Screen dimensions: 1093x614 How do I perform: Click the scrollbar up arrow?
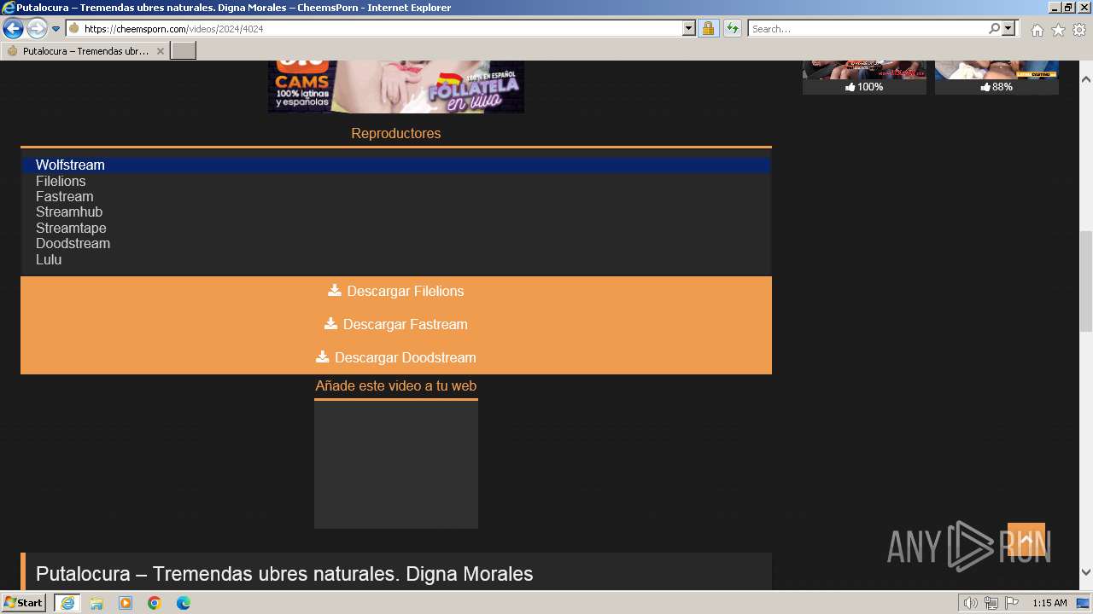coord(1086,79)
